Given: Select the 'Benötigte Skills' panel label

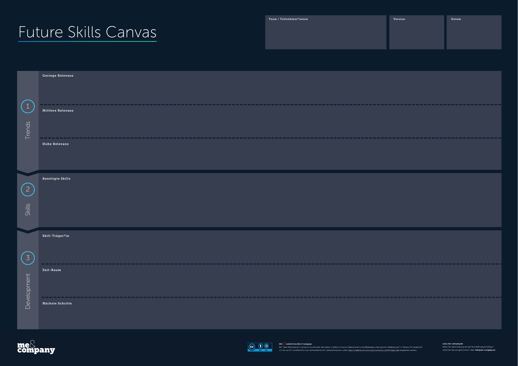Looking at the screenshot, I should 56,179.
